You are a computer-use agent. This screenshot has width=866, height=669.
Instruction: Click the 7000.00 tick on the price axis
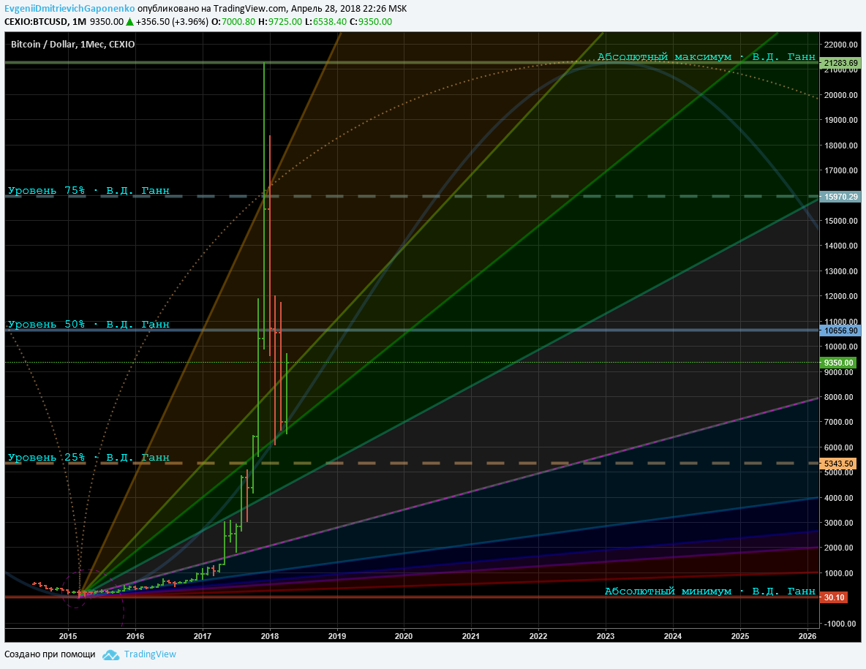[x=838, y=422]
